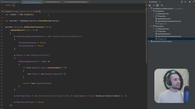The height and width of the screenshot is (109, 195).
Task: Click the Dependencies icon under Invalidation
Action: point(156,14)
